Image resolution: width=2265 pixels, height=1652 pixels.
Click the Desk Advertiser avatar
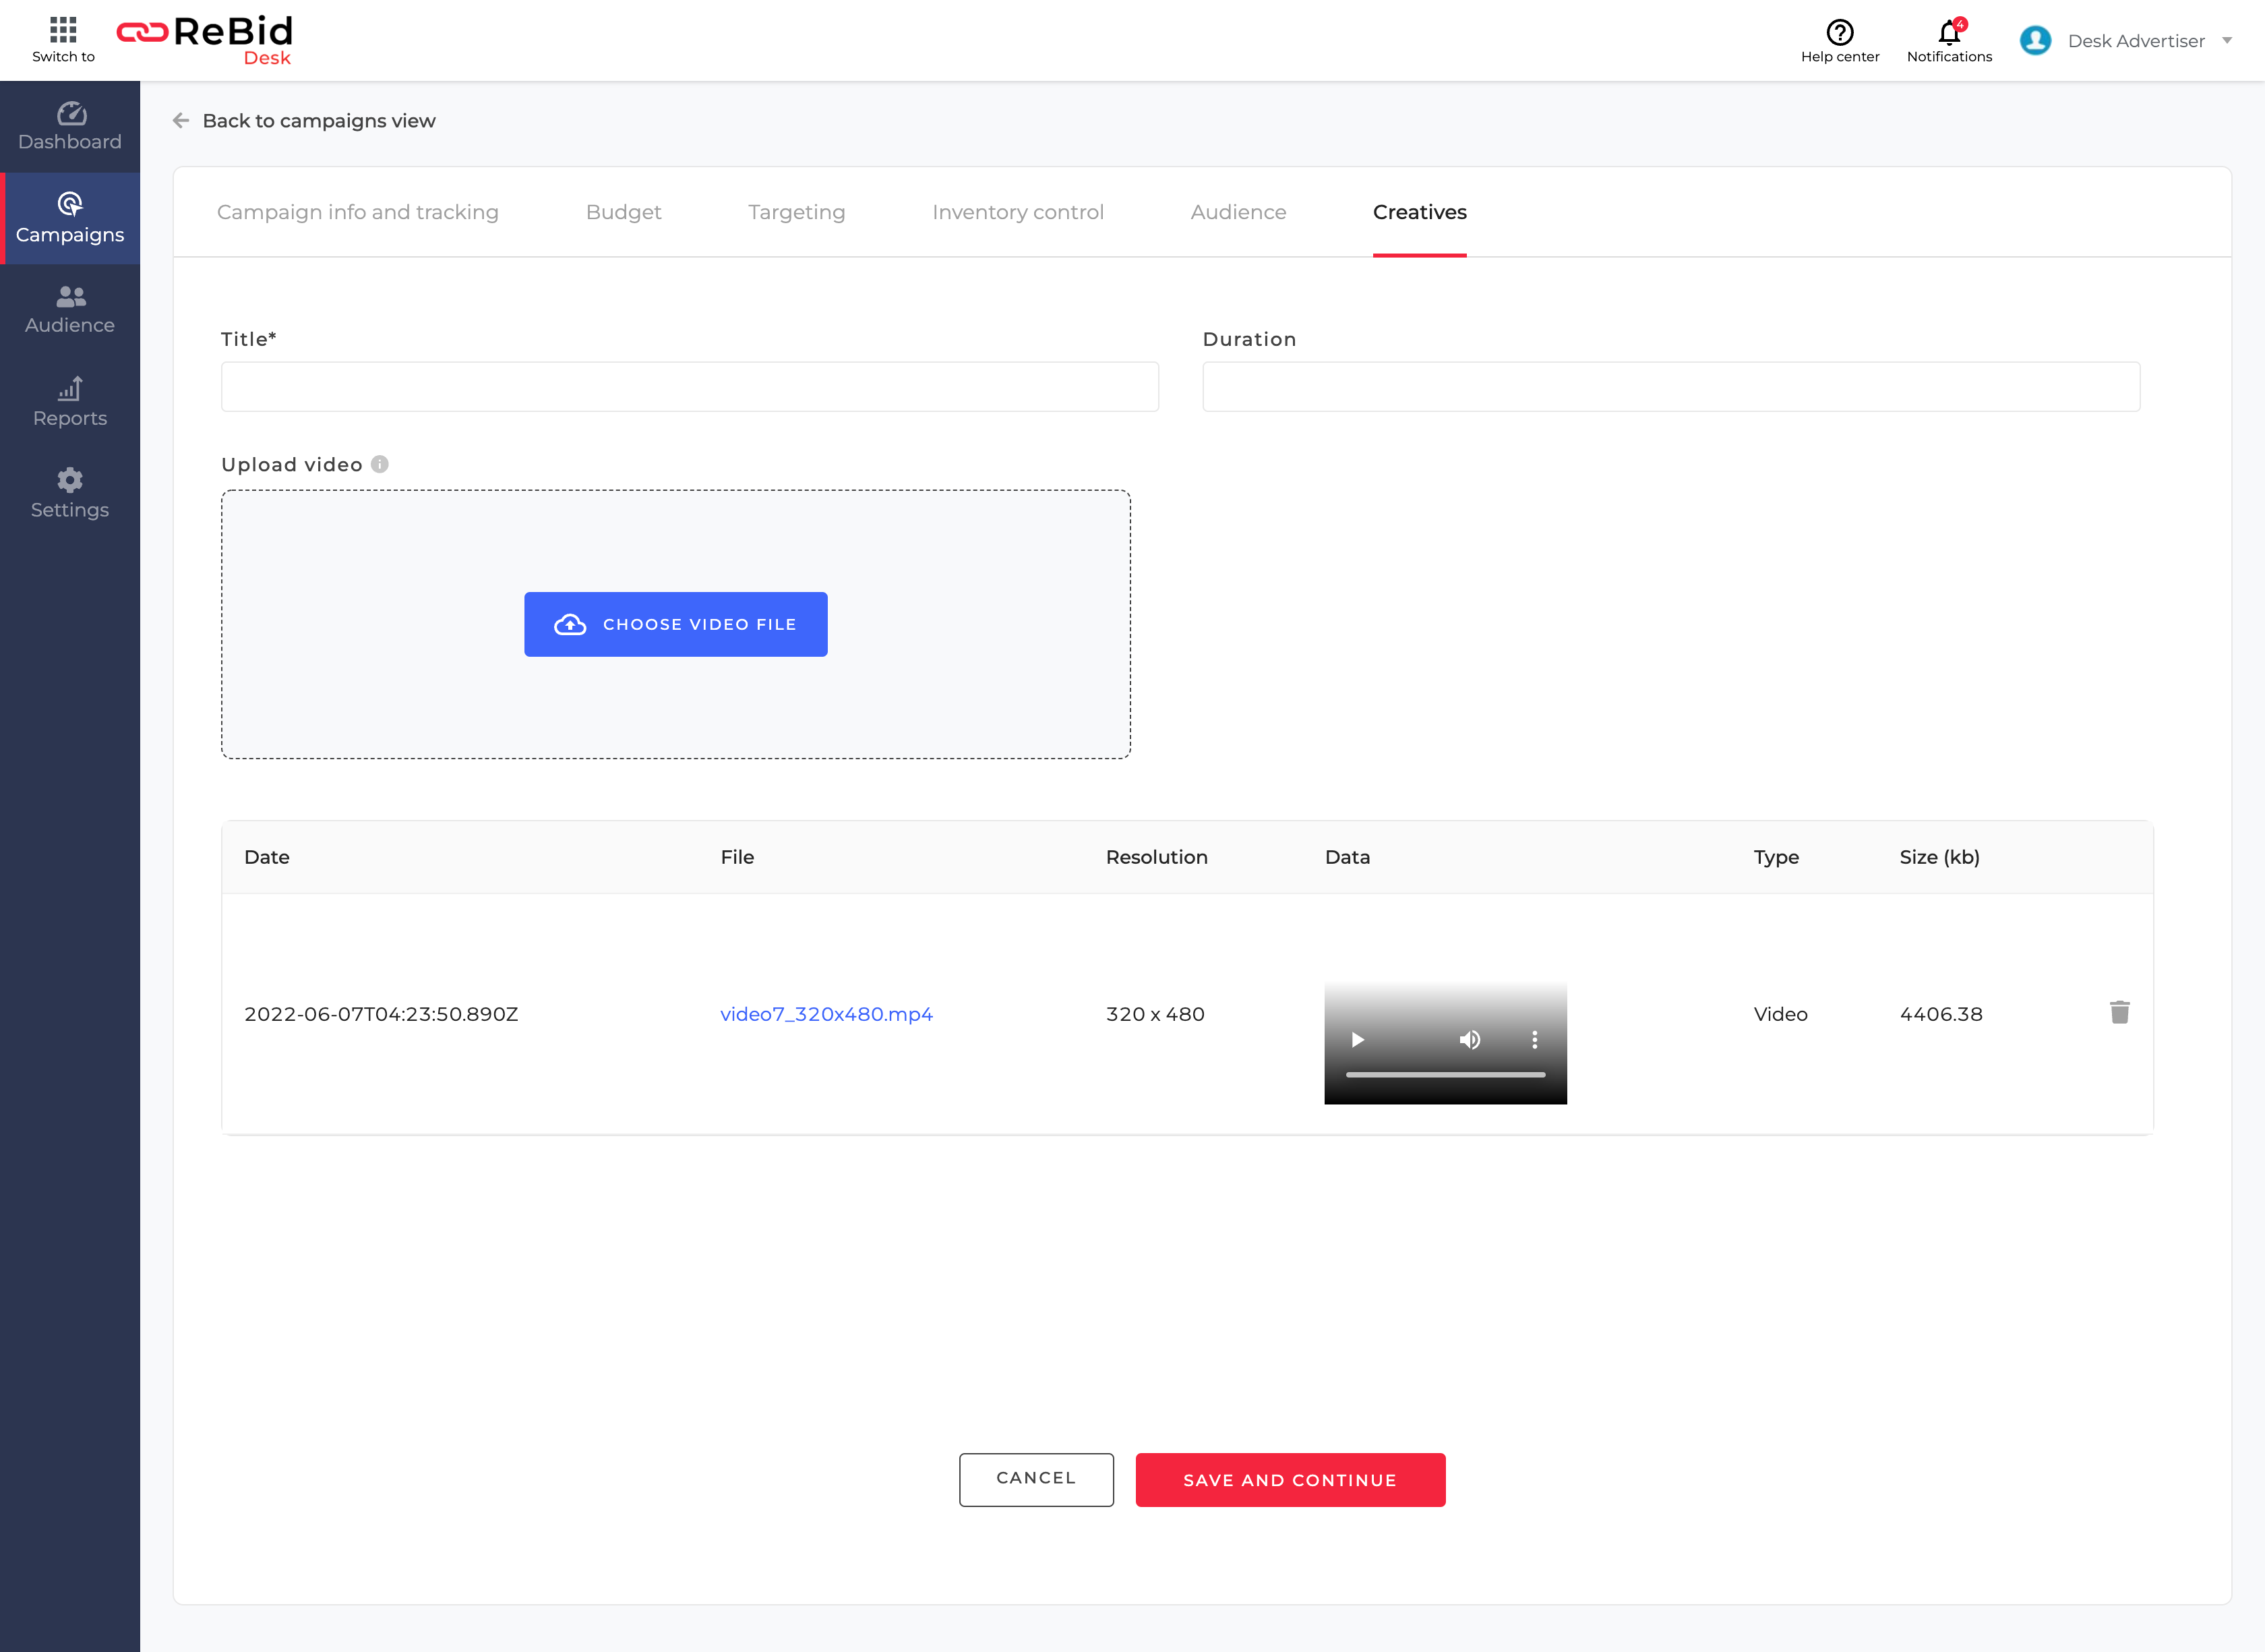pos(2035,41)
